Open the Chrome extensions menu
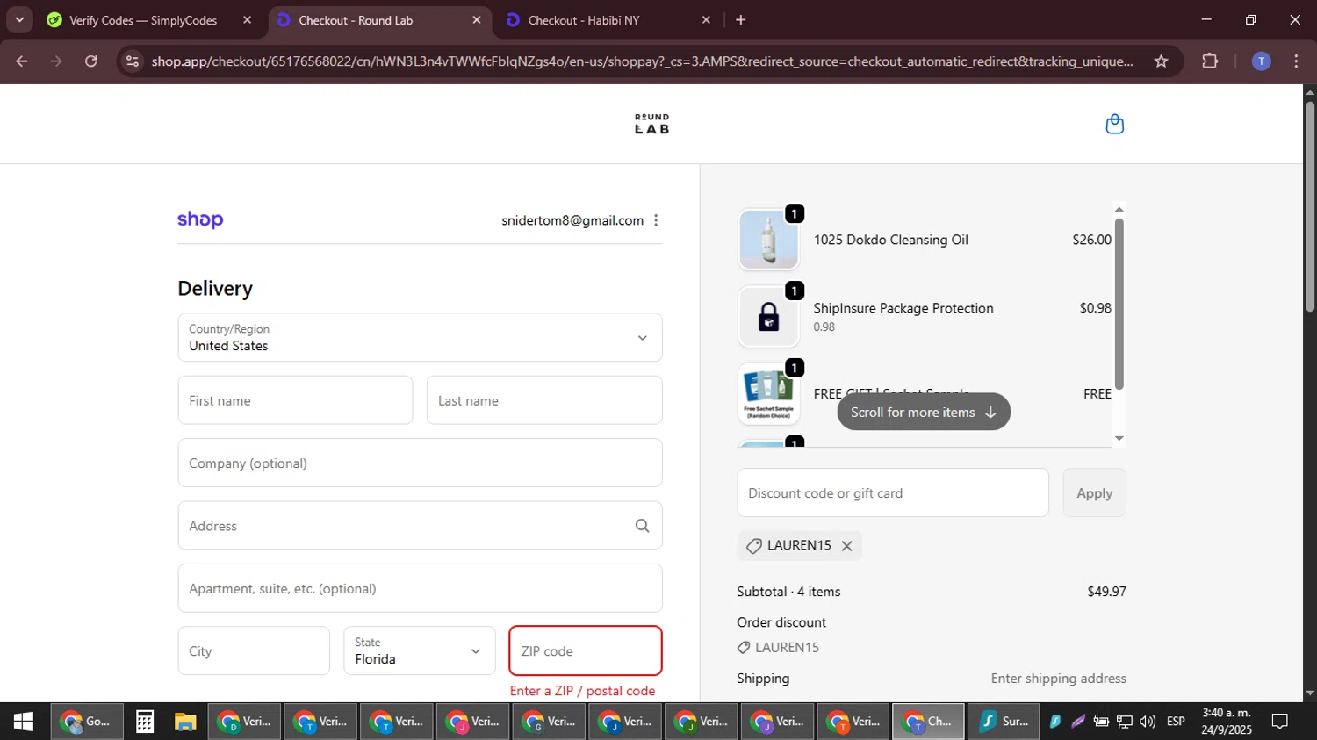This screenshot has height=740, width=1317. (1210, 61)
